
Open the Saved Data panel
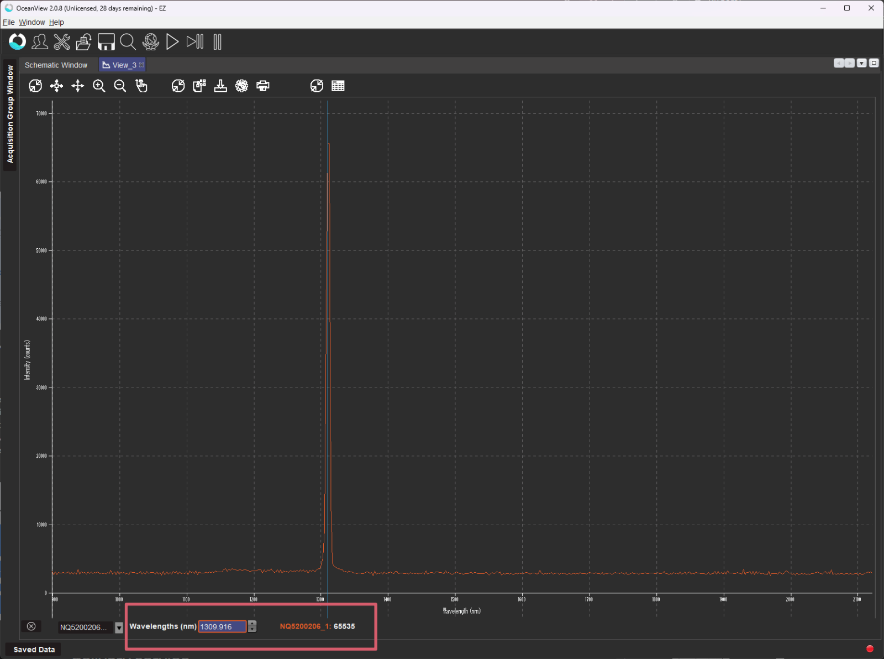34,650
